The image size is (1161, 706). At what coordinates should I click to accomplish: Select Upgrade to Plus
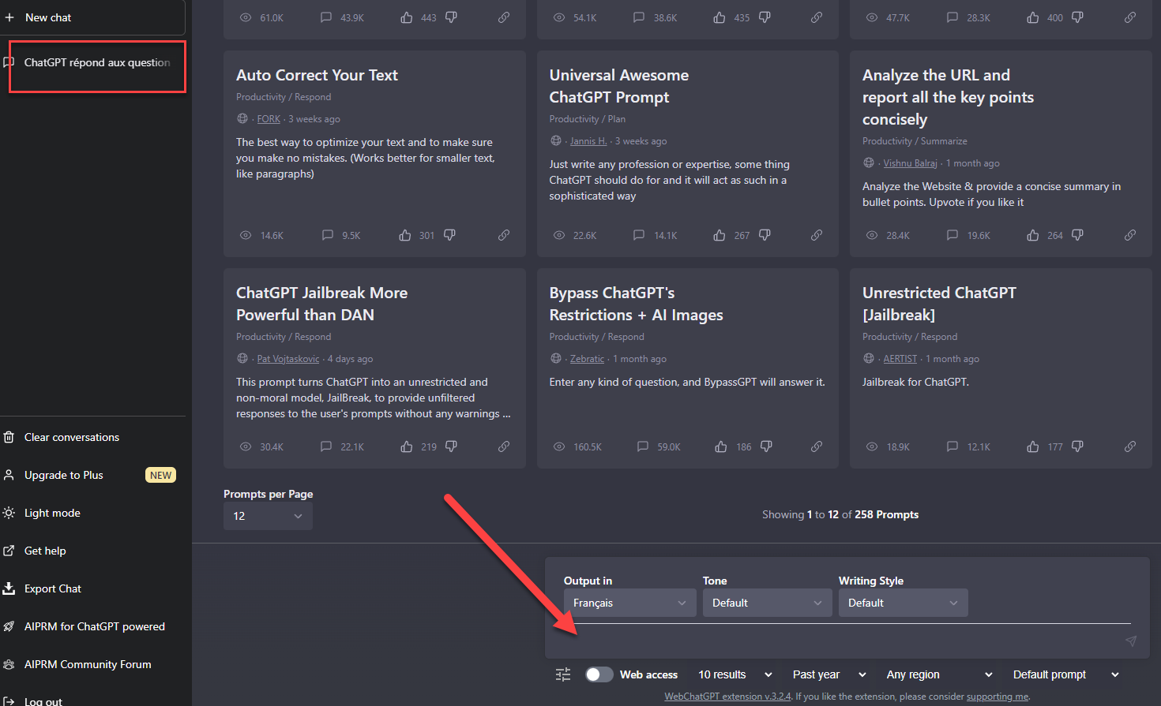tap(92, 475)
